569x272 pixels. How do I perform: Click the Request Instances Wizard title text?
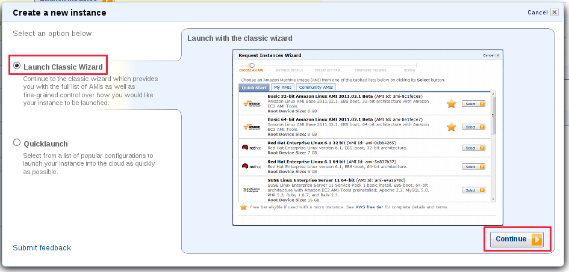(270, 55)
